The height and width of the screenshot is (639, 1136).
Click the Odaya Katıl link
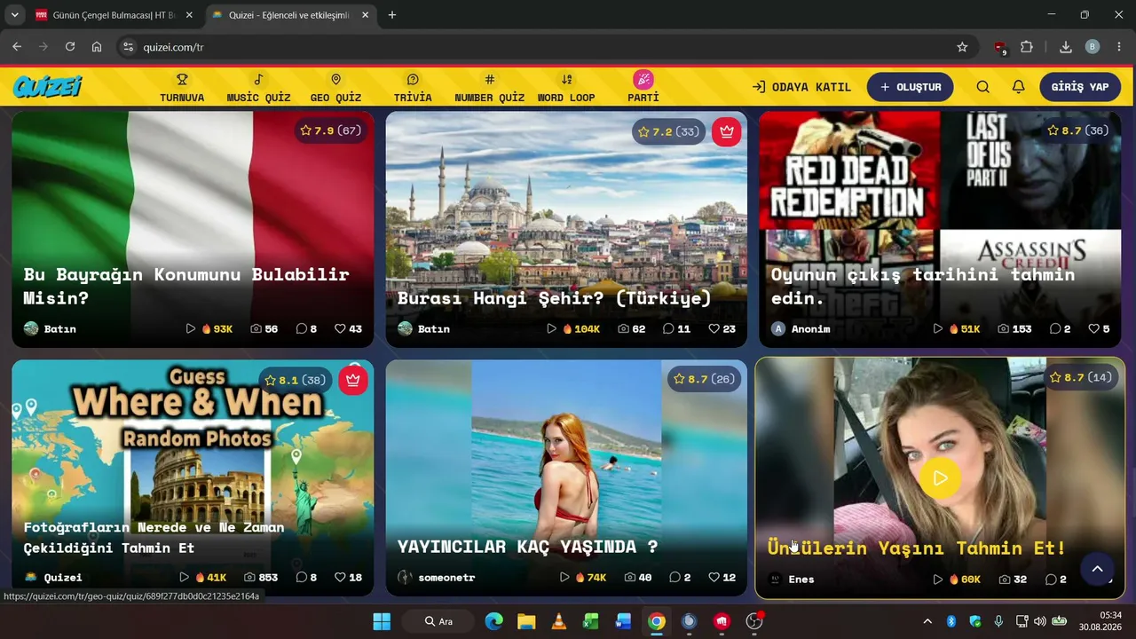point(801,87)
